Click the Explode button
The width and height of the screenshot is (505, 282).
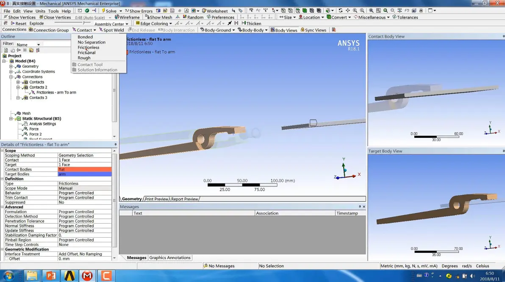pos(36,23)
